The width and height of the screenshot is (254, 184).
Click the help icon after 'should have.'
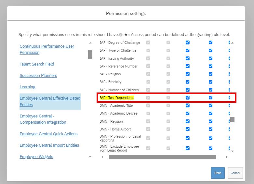click(121, 35)
